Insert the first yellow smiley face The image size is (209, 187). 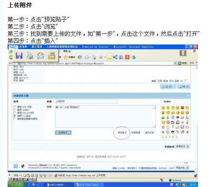coord(163,108)
